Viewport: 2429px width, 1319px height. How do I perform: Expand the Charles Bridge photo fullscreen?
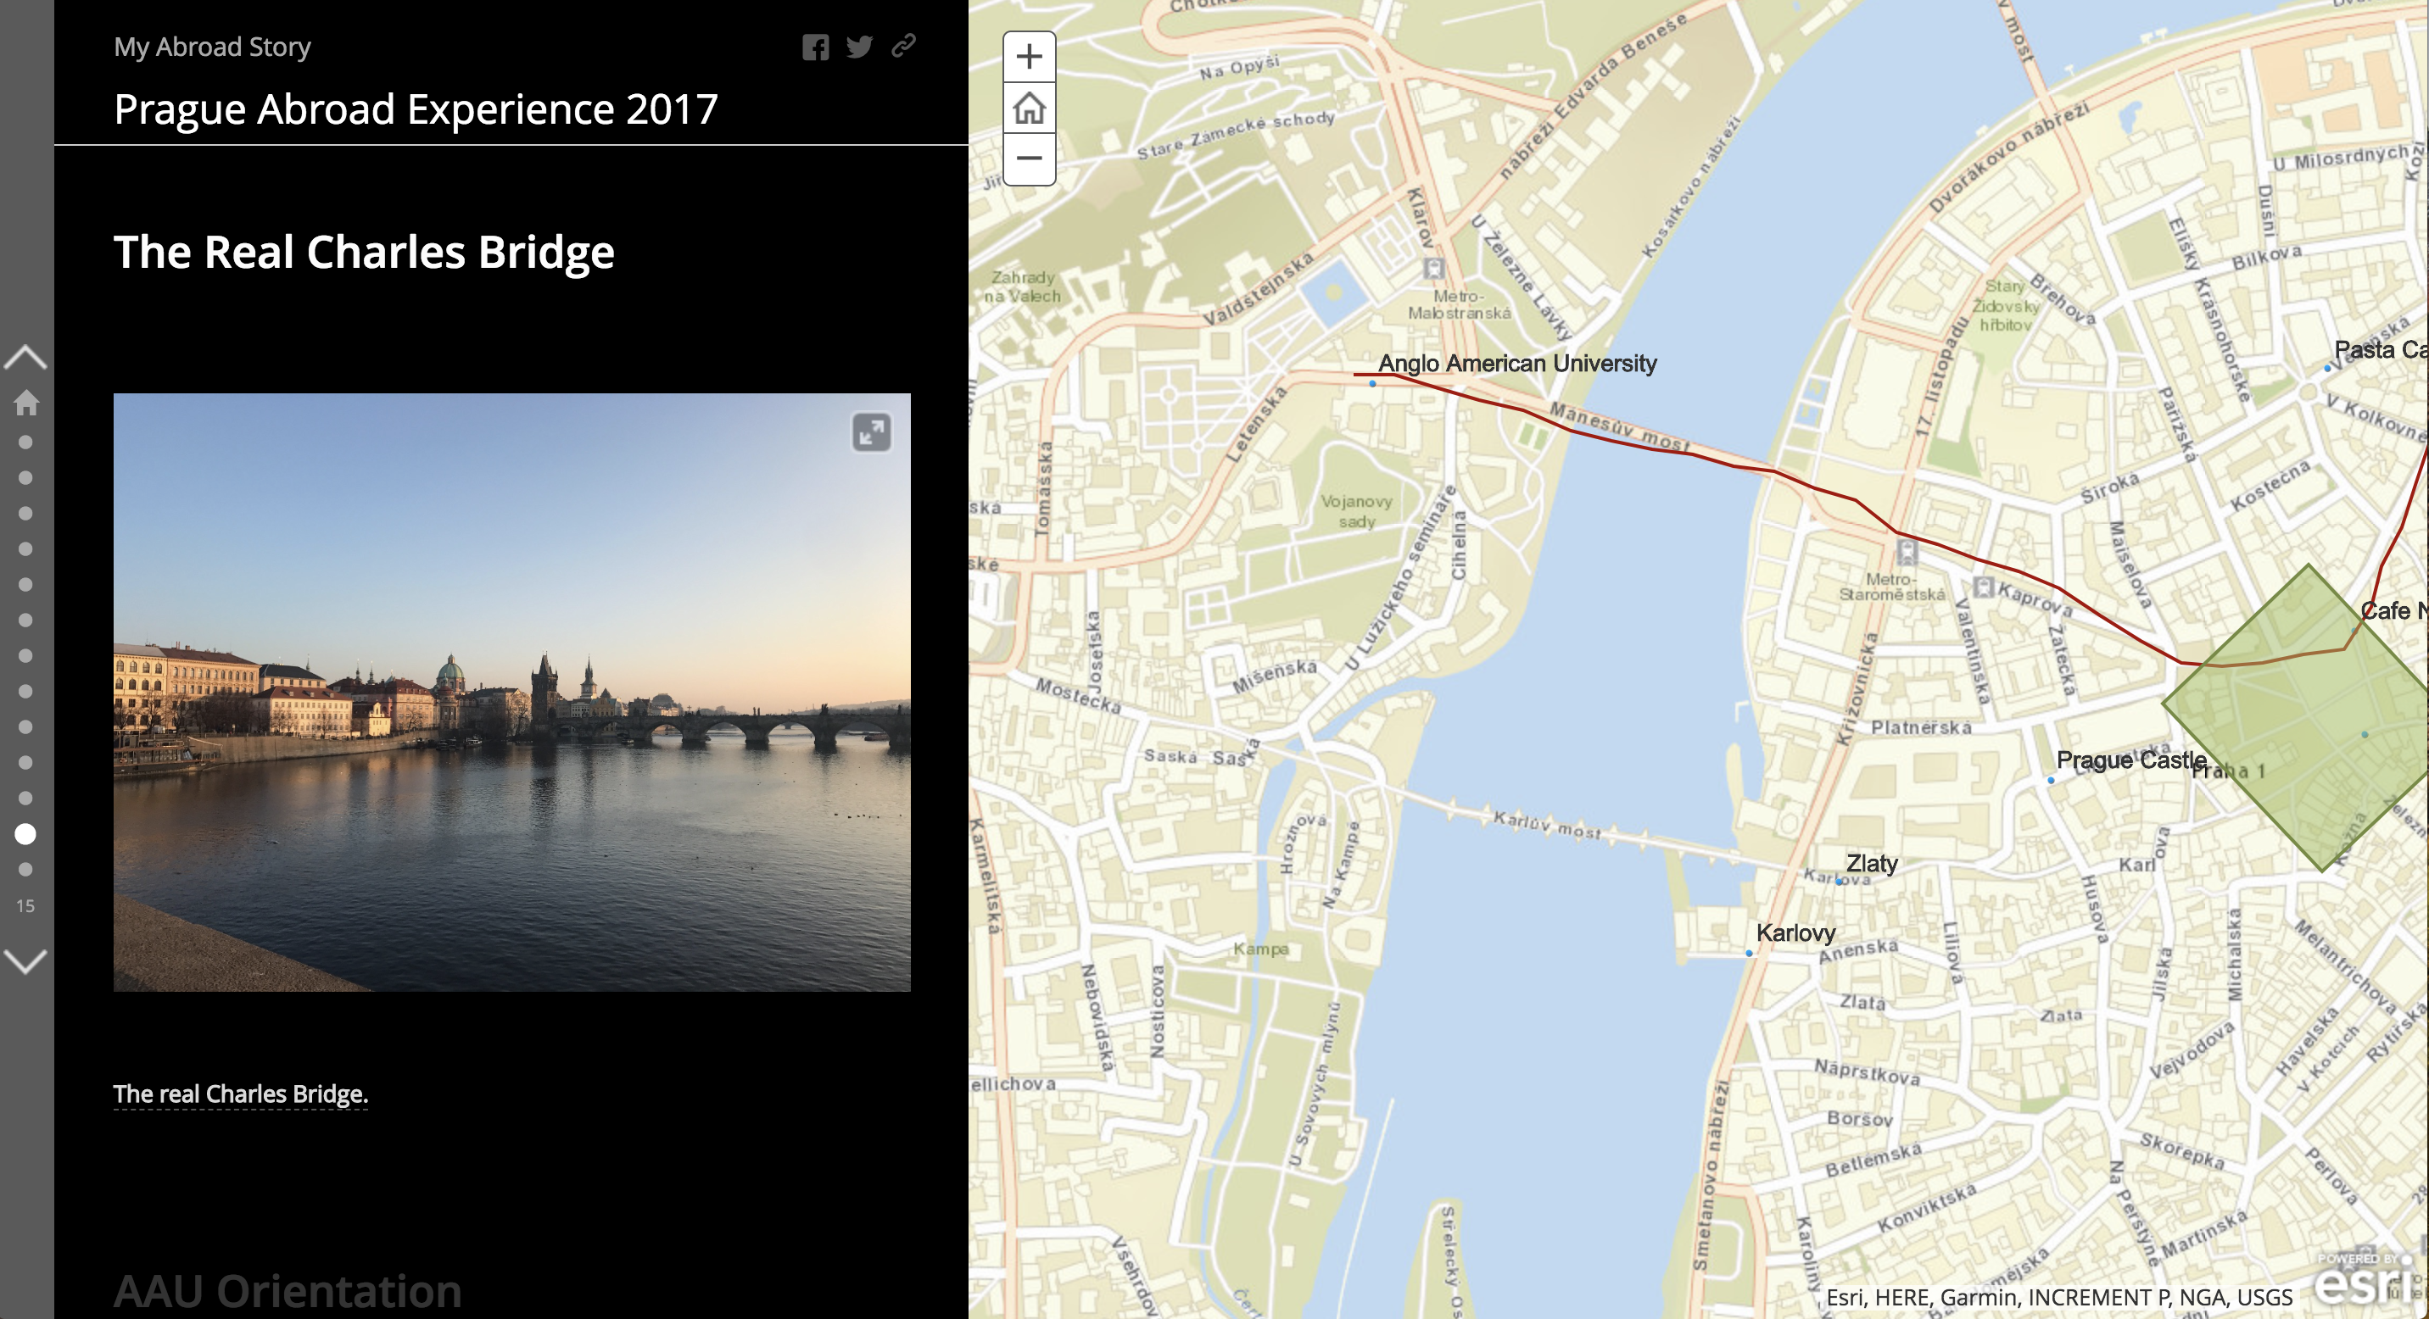871,432
